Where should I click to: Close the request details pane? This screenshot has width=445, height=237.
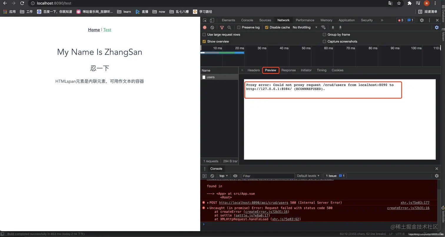point(242,70)
